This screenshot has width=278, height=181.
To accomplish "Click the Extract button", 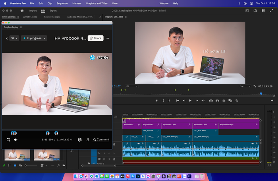I will pos(217,101).
